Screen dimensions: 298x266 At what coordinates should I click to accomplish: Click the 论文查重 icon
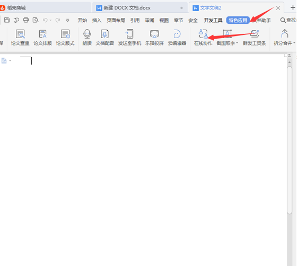(x=20, y=38)
